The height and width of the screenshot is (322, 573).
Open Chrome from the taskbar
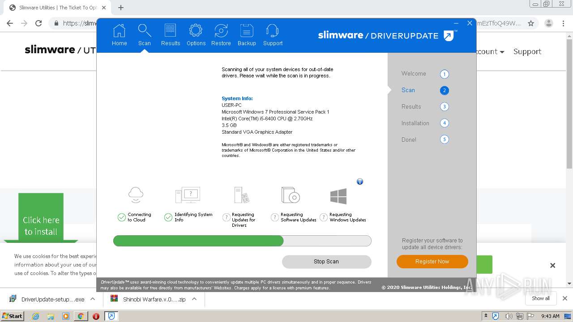[81, 316]
